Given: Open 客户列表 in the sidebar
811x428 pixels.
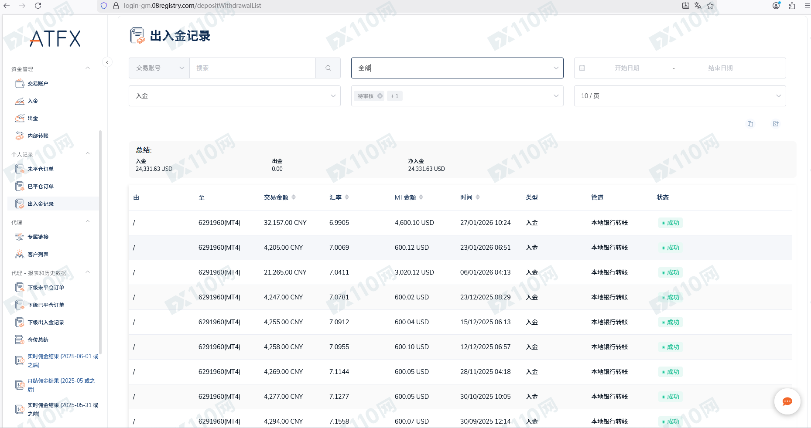Looking at the screenshot, I should pyautogui.click(x=38, y=255).
